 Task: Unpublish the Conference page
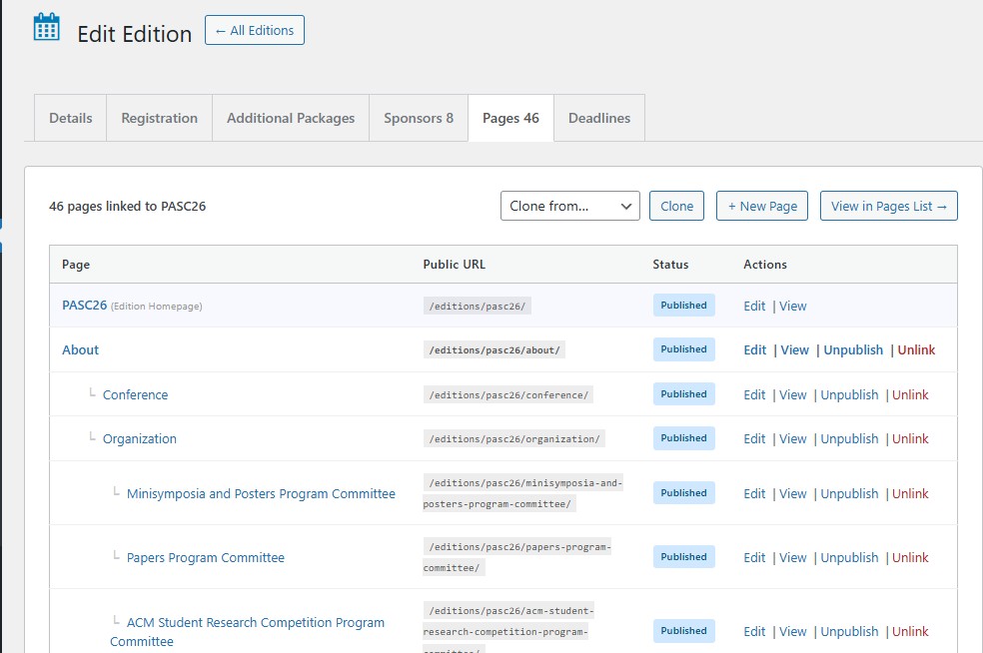[x=849, y=394]
